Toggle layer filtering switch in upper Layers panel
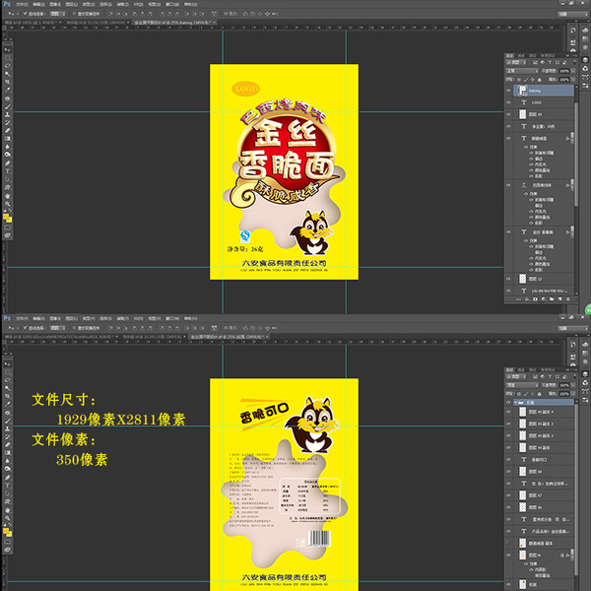 tap(573, 62)
